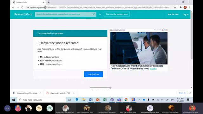
Task: Expand options for the PDF download
Action: click(74, 93)
